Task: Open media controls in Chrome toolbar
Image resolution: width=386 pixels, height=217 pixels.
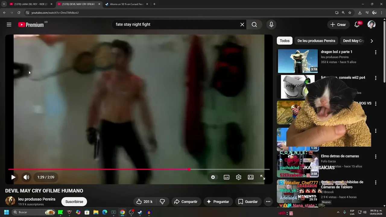Action: (x=367, y=13)
